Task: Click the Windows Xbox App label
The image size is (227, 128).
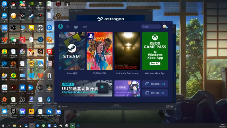Action: 155,73
